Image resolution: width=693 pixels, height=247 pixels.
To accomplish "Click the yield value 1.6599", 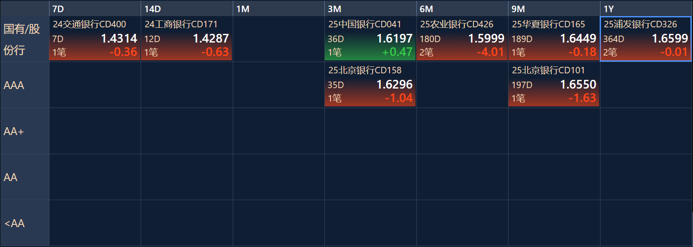I will click(670, 39).
